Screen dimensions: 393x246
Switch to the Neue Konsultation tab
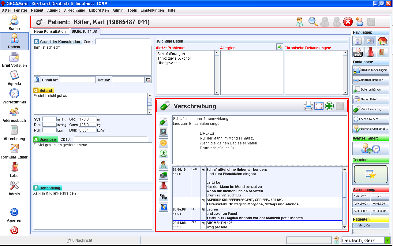click(x=50, y=32)
